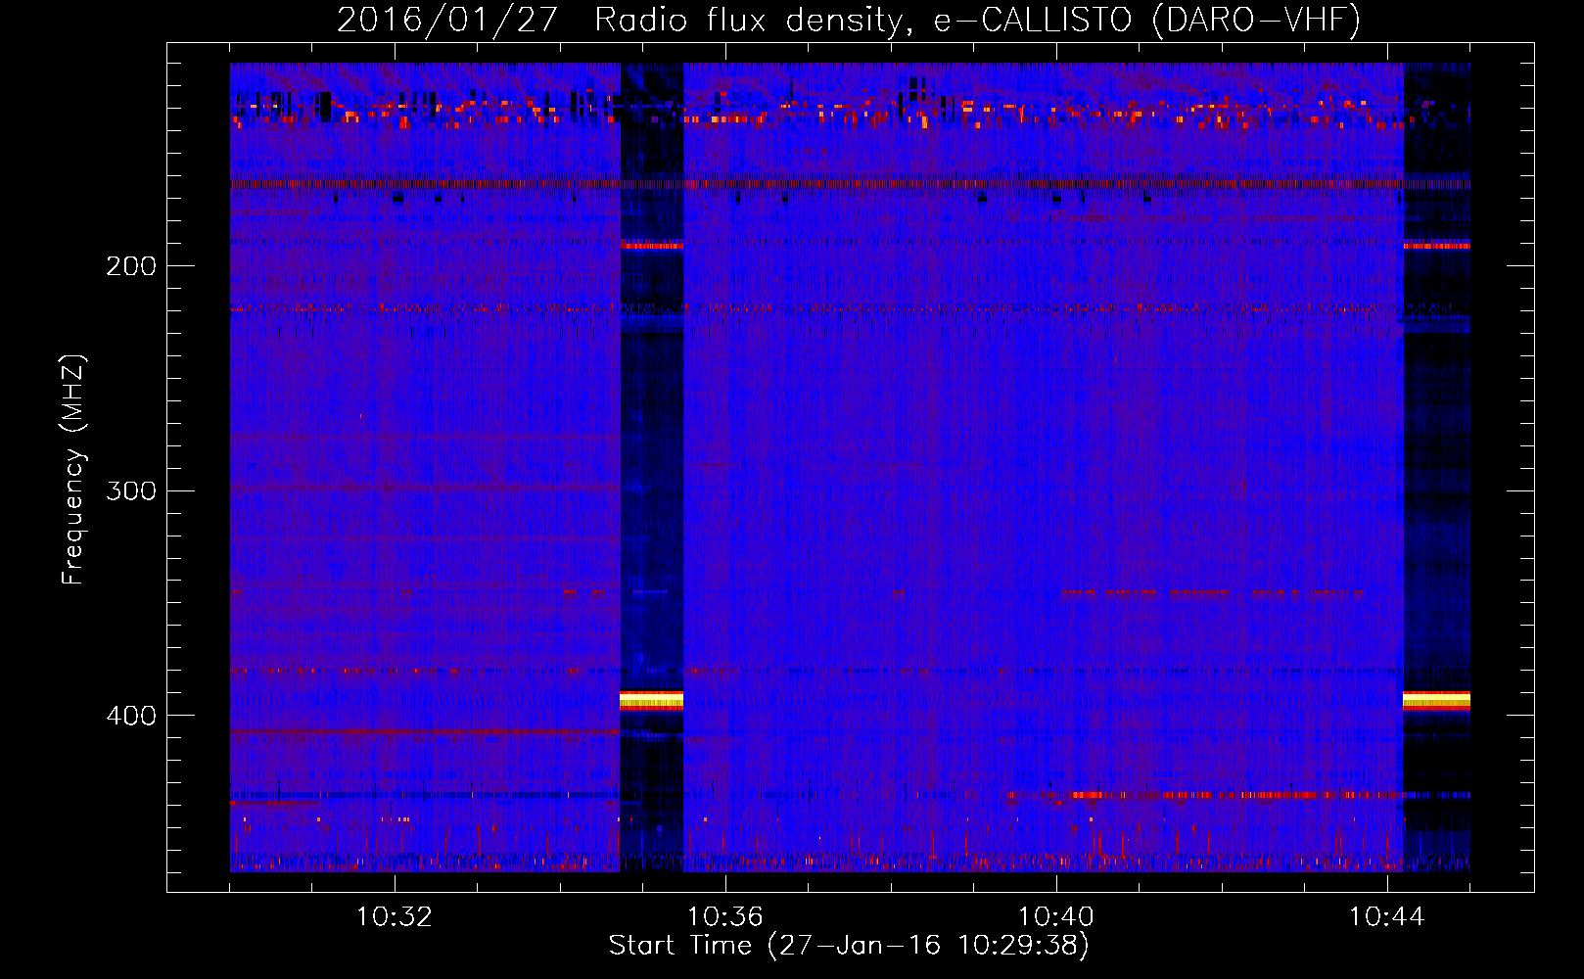The width and height of the screenshot is (1584, 979).
Task: Click the 10:32 time tick label
Action: click(395, 917)
